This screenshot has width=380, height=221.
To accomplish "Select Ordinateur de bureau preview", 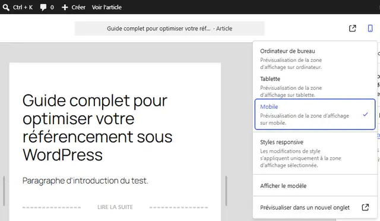I will [315, 59].
